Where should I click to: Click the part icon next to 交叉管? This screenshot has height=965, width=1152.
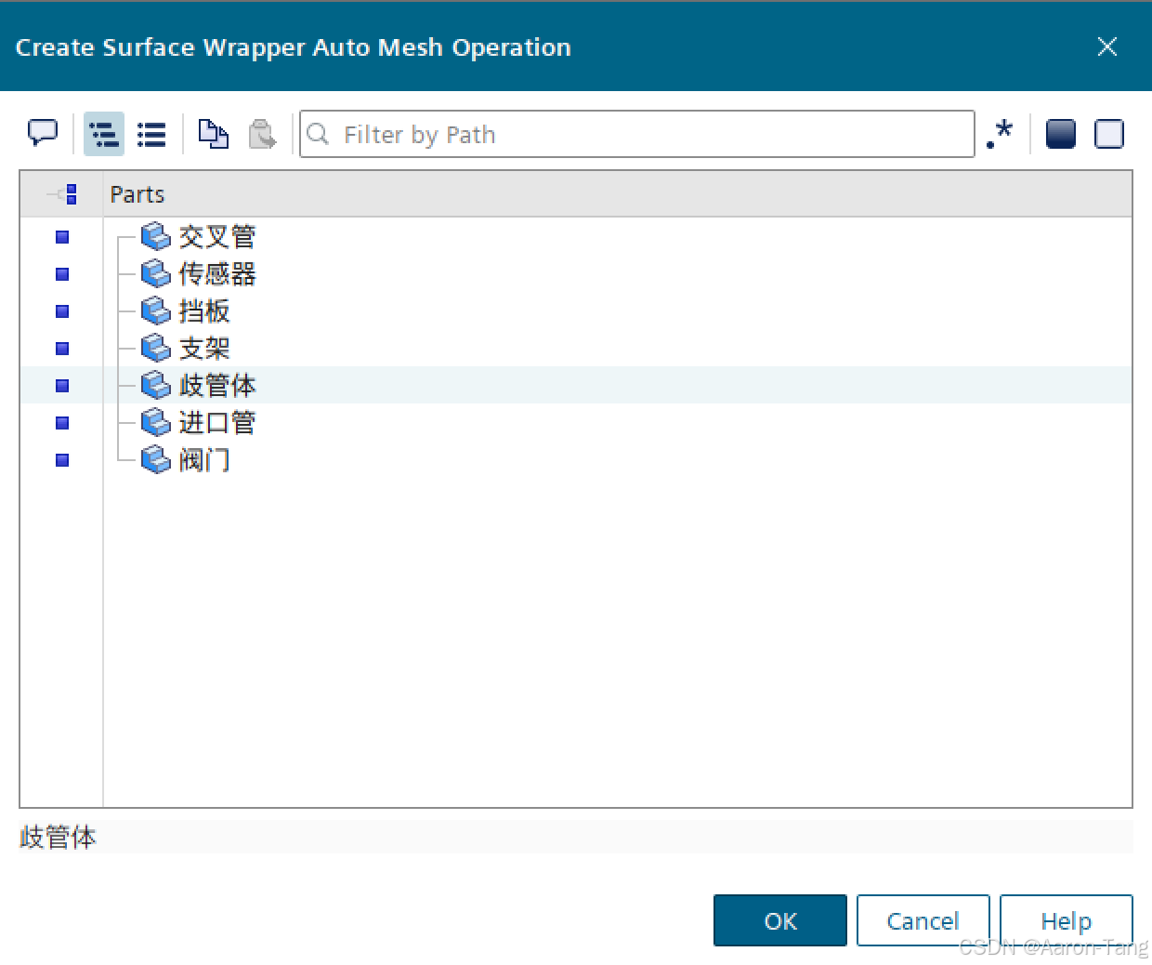coord(156,237)
